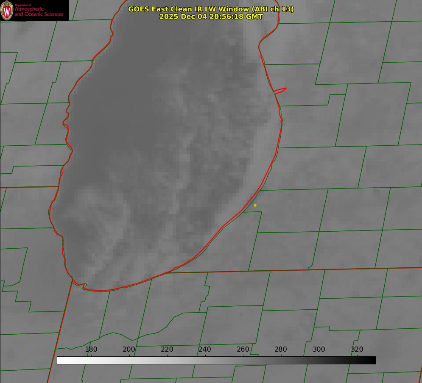
Task: Click the timestamp '2025 Dec 04 20:56:18 GMT'
Action: (x=211, y=17)
